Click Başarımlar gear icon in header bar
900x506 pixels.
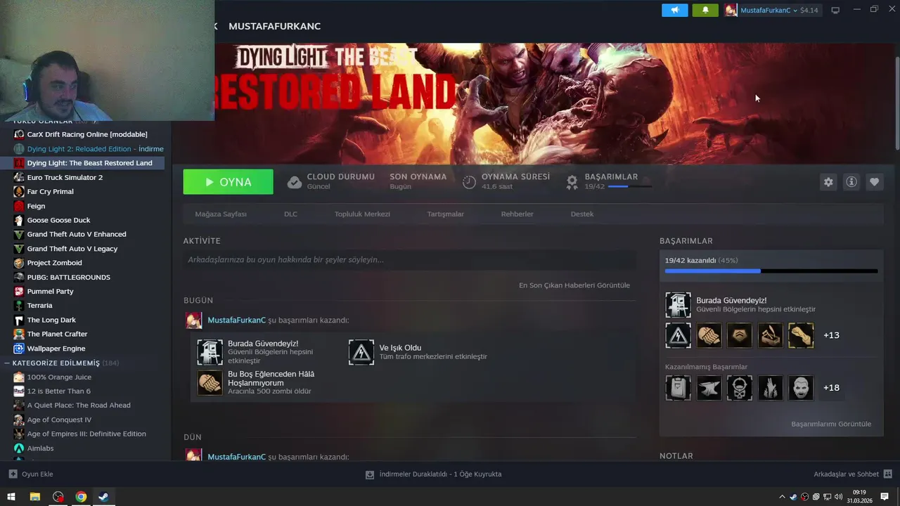tap(572, 182)
